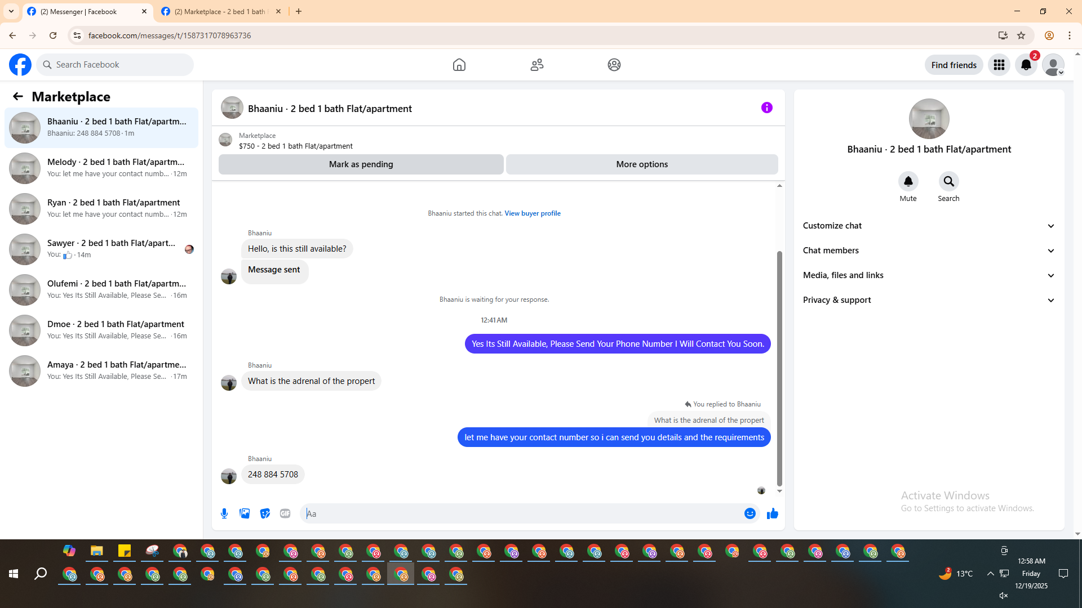Search in conversation with magnifier icon

point(948,182)
